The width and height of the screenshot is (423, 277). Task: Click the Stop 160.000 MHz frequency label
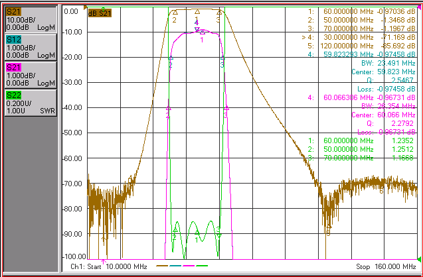(x=386, y=266)
